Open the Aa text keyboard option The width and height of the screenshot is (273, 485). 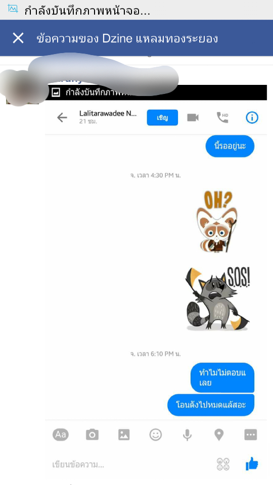(x=61, y=435)
